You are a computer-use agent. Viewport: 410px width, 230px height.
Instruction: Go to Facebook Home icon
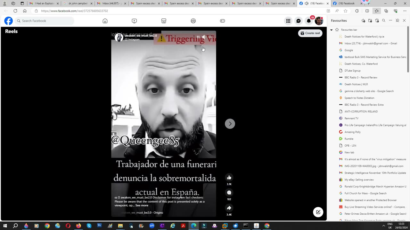105,21
